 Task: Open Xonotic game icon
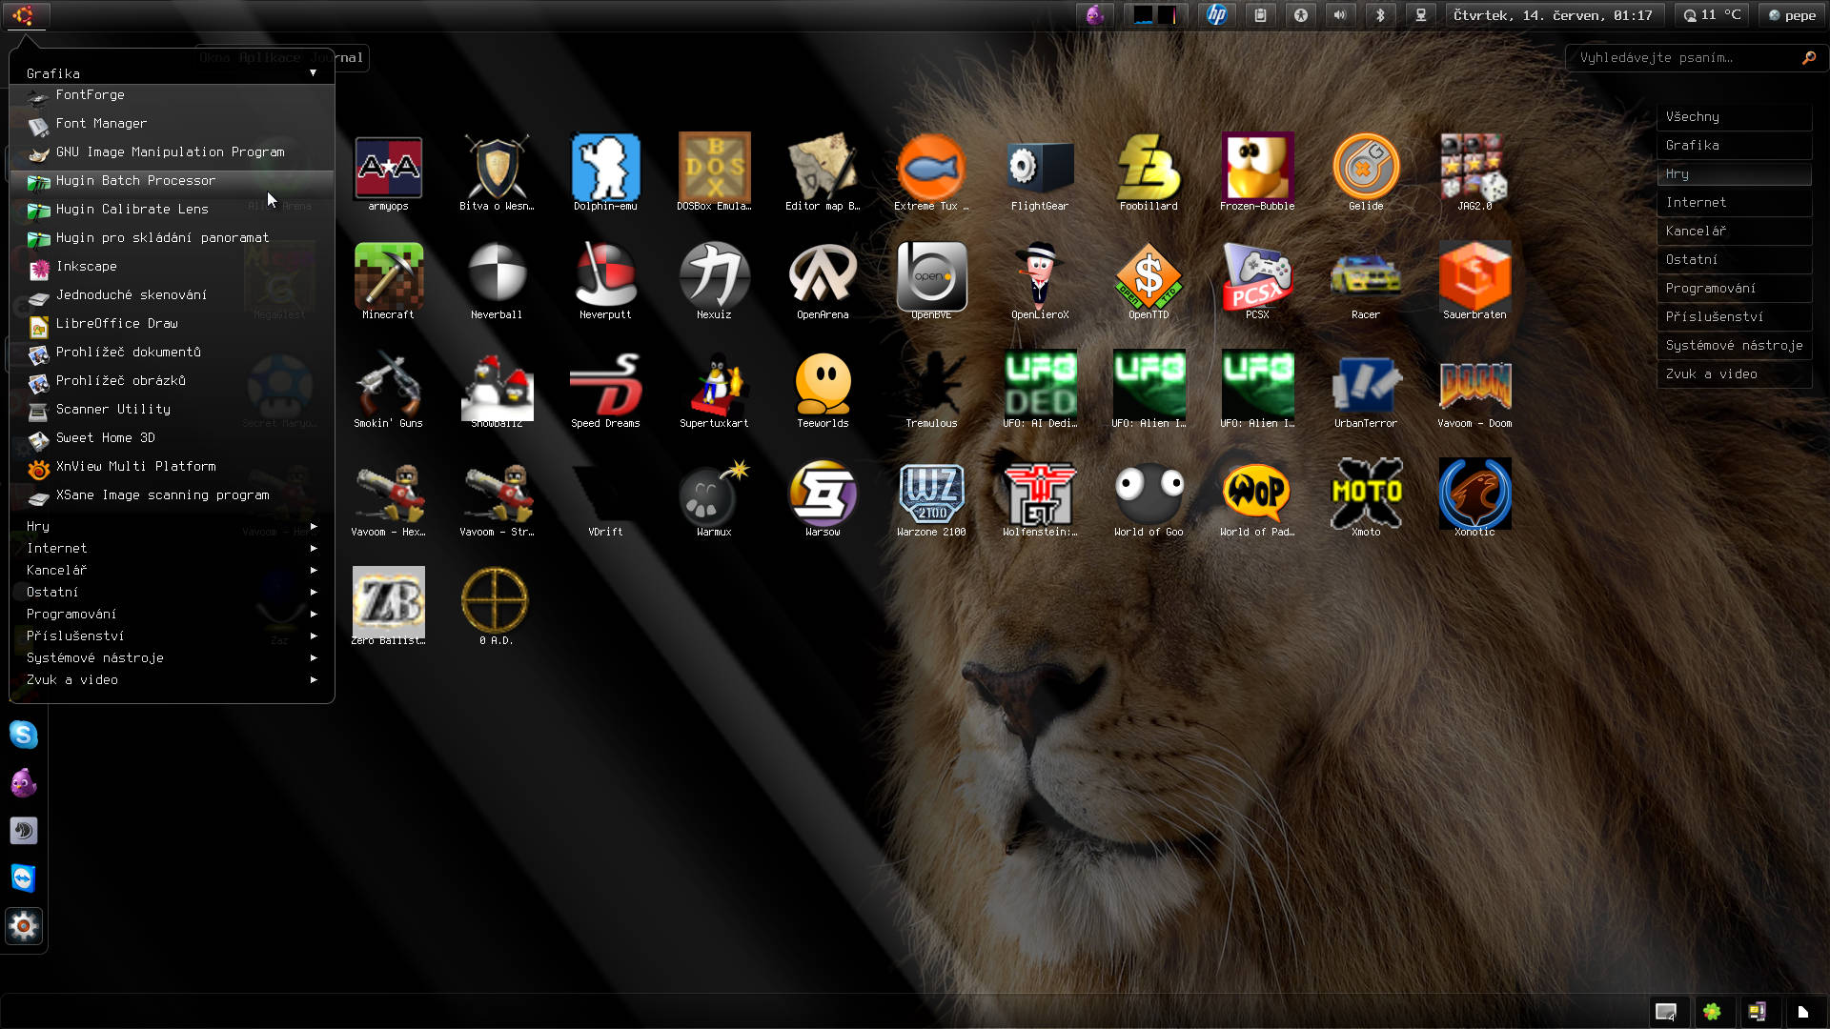[1474, 494]
